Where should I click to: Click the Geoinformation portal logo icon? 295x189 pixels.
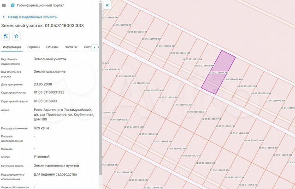[12, 5]
